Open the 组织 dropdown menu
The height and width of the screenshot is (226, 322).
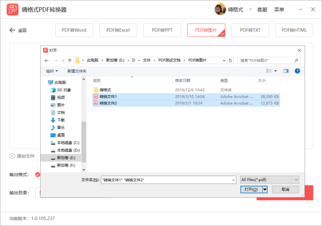[52, 71]
